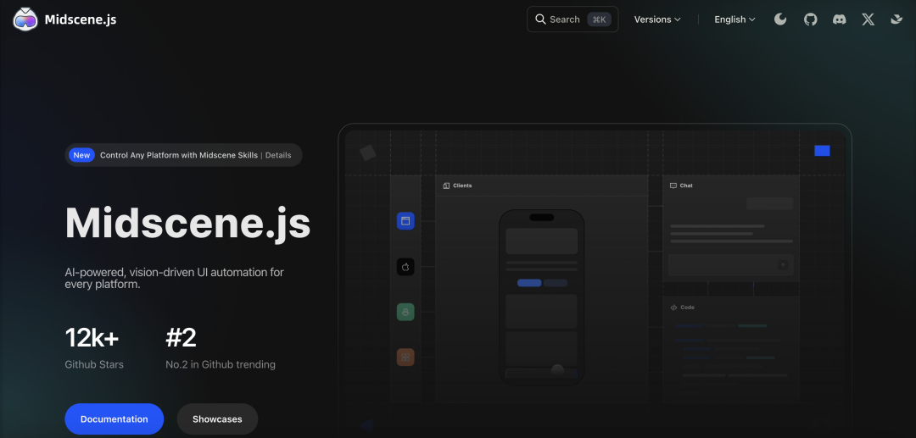The height and width of the screenshot is (438, 916).
Task: Click the Showcases button
Action: pos(217,419)
